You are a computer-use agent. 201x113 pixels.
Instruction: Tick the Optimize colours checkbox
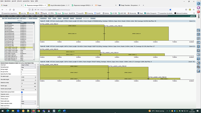coord(22,97)
